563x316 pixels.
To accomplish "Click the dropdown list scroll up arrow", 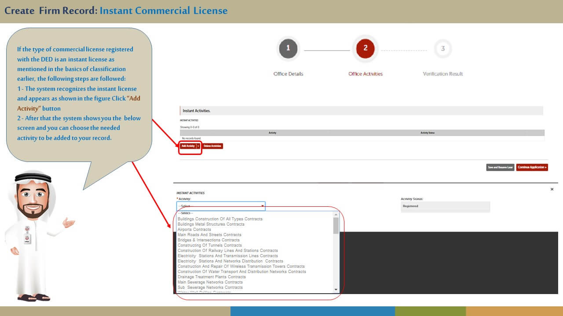I will 336,213.
